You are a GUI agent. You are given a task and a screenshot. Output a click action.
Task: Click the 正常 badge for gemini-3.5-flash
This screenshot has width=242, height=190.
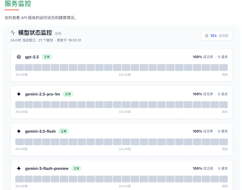[63, 131]
